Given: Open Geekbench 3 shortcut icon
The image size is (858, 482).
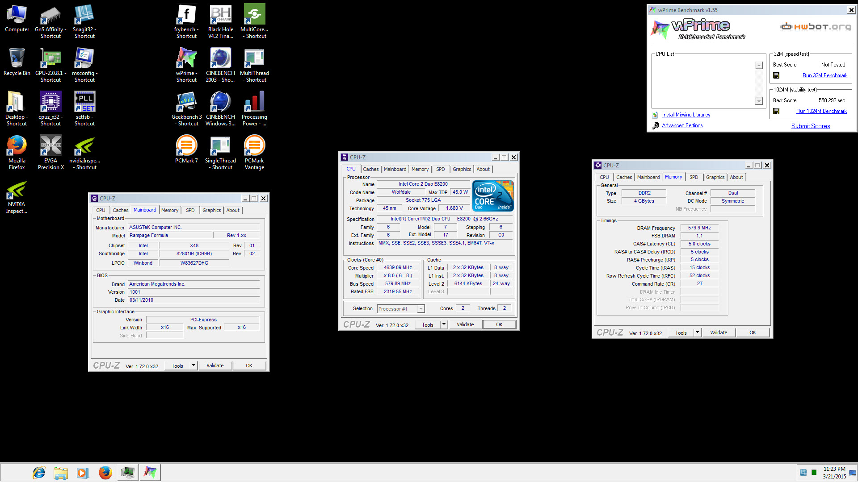Looking at the screenshot, I should click(x=186, y=109).
